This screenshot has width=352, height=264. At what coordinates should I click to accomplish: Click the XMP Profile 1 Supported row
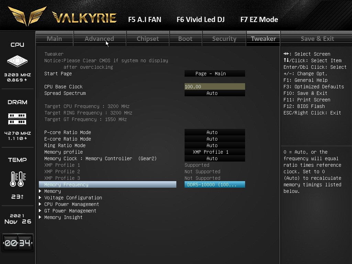click(127, 165)
